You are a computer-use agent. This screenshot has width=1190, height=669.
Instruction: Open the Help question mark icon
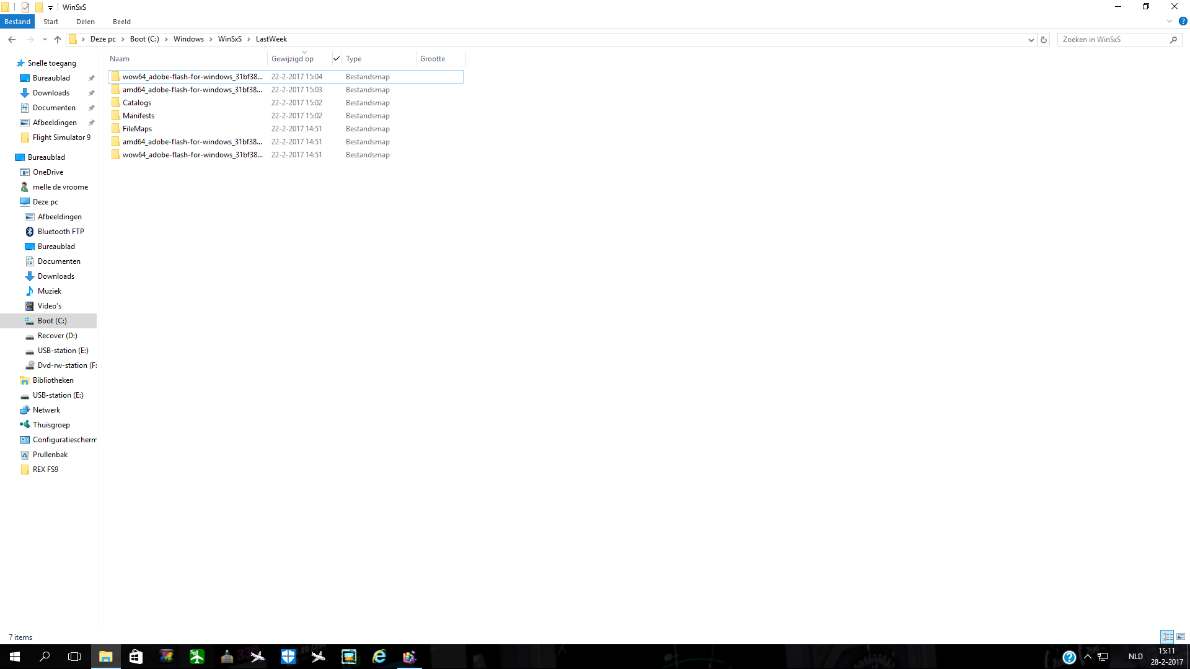pyautogui.click(x=1183, y=21)
